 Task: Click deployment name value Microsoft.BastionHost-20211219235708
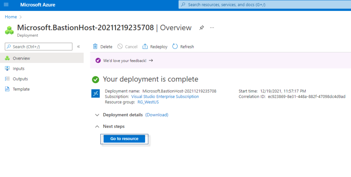179,91
